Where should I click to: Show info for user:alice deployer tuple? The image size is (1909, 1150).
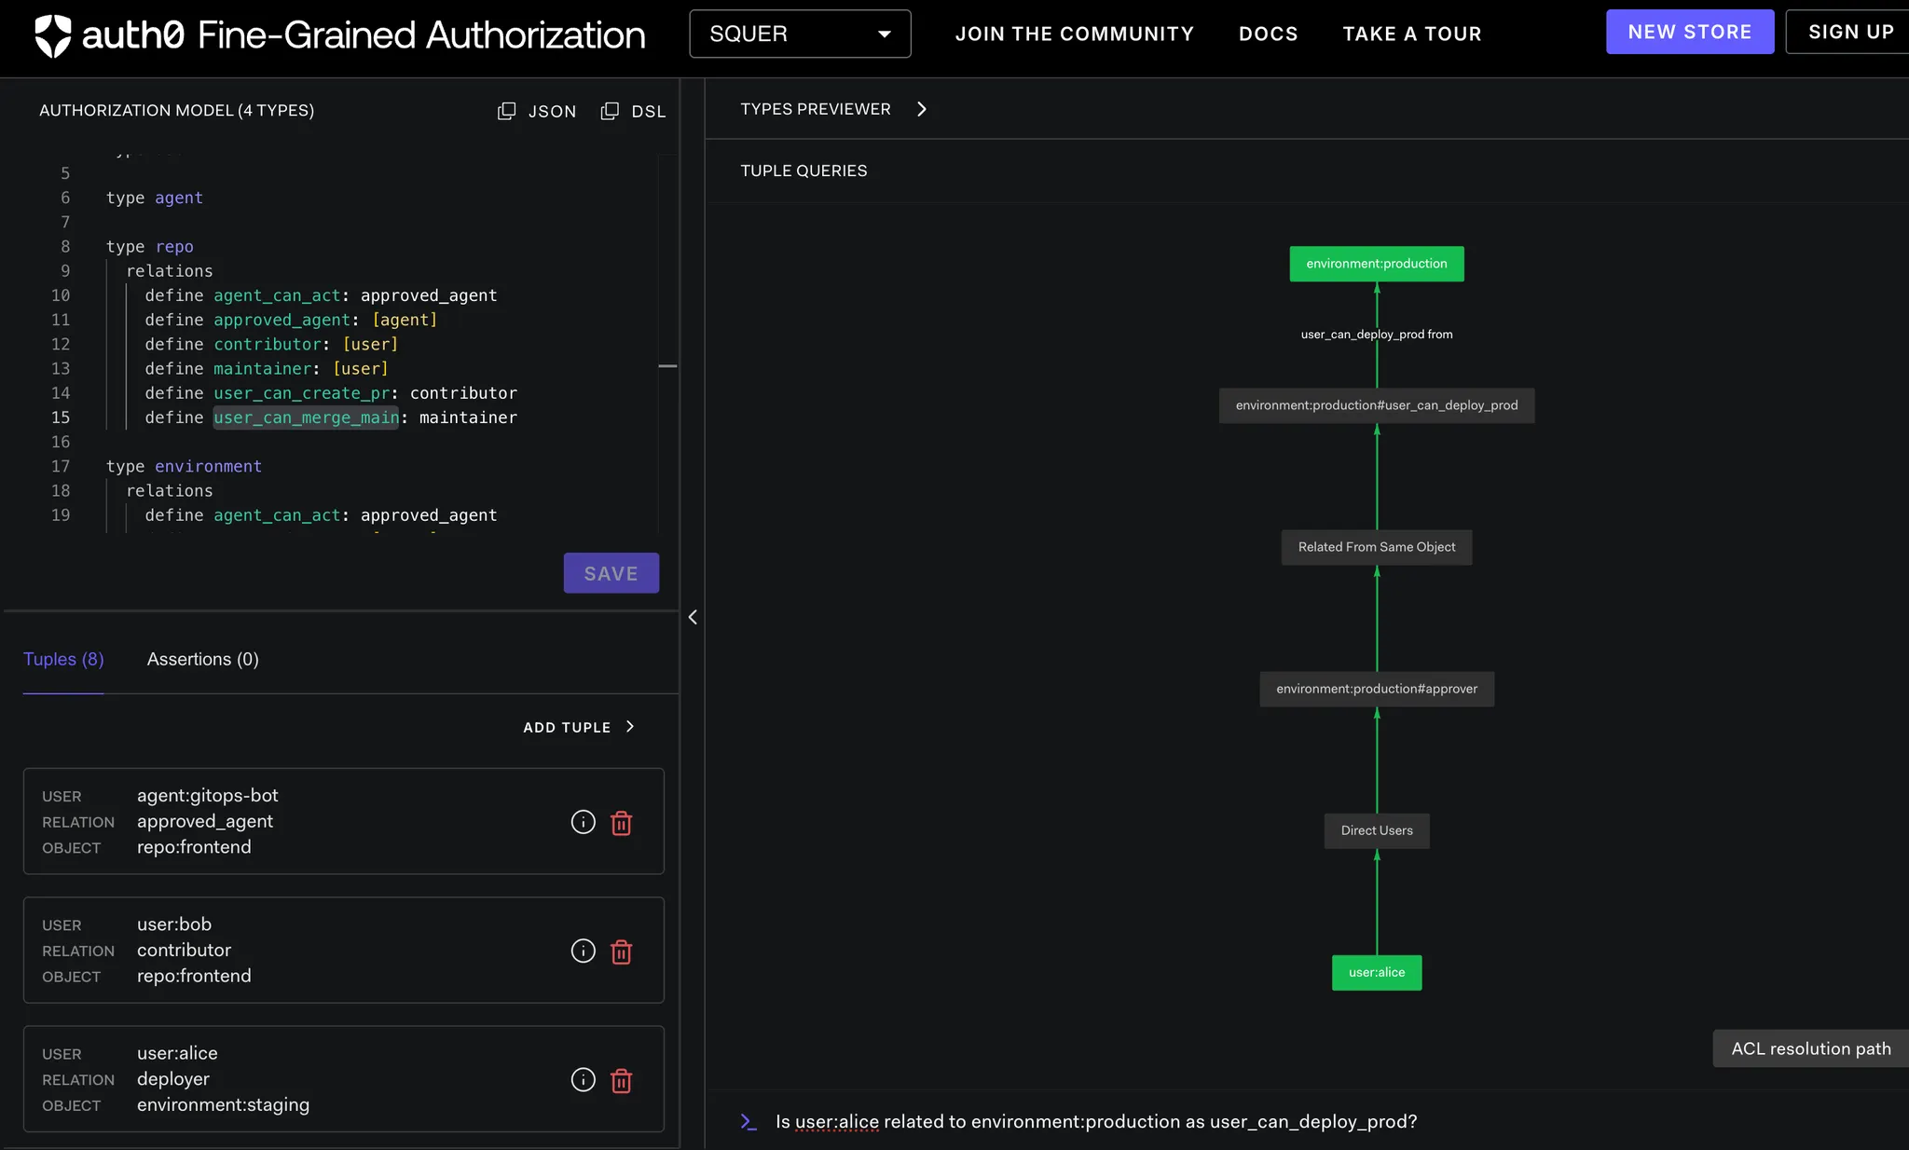pyautogui.click(x=583, y=1079)
